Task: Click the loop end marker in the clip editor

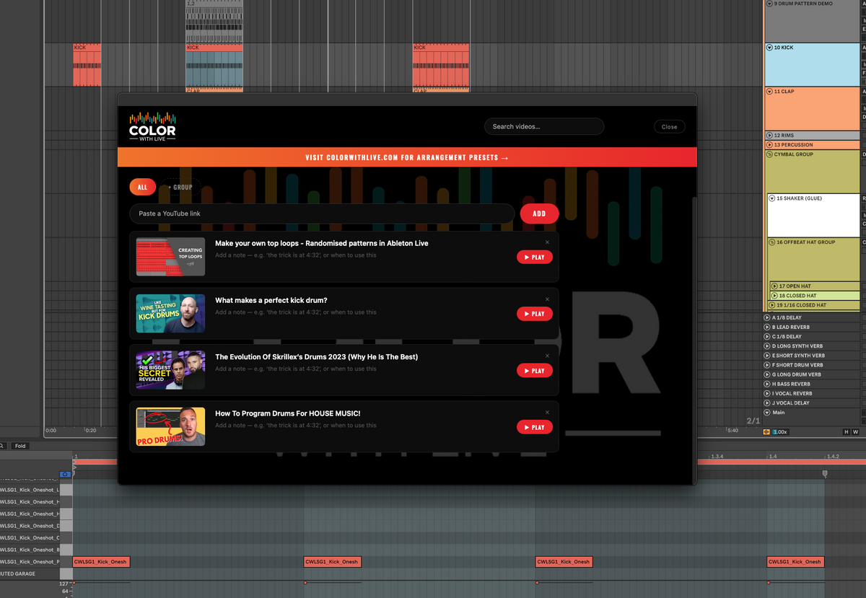Action: pos(825,474)
